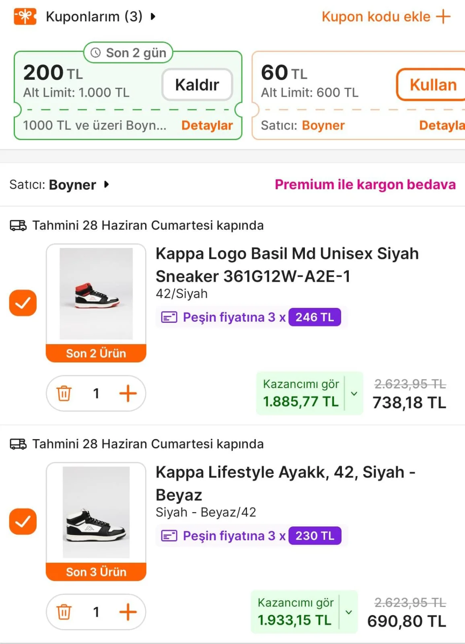Apply the 60 TL coupon with Kullan
The image size is (465, 644).
pyautogui.click(x=432, y=85)
